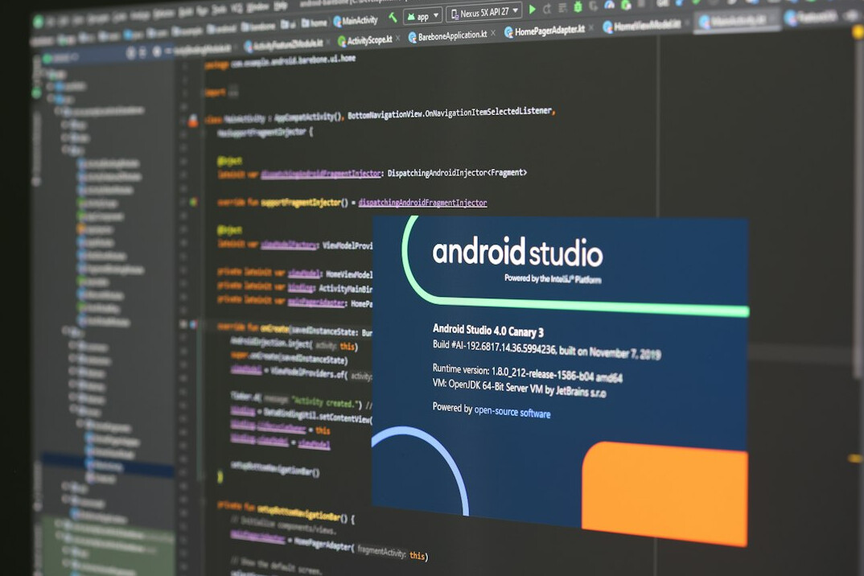
Task: Open the Help menu
Action: coord(281,6)
